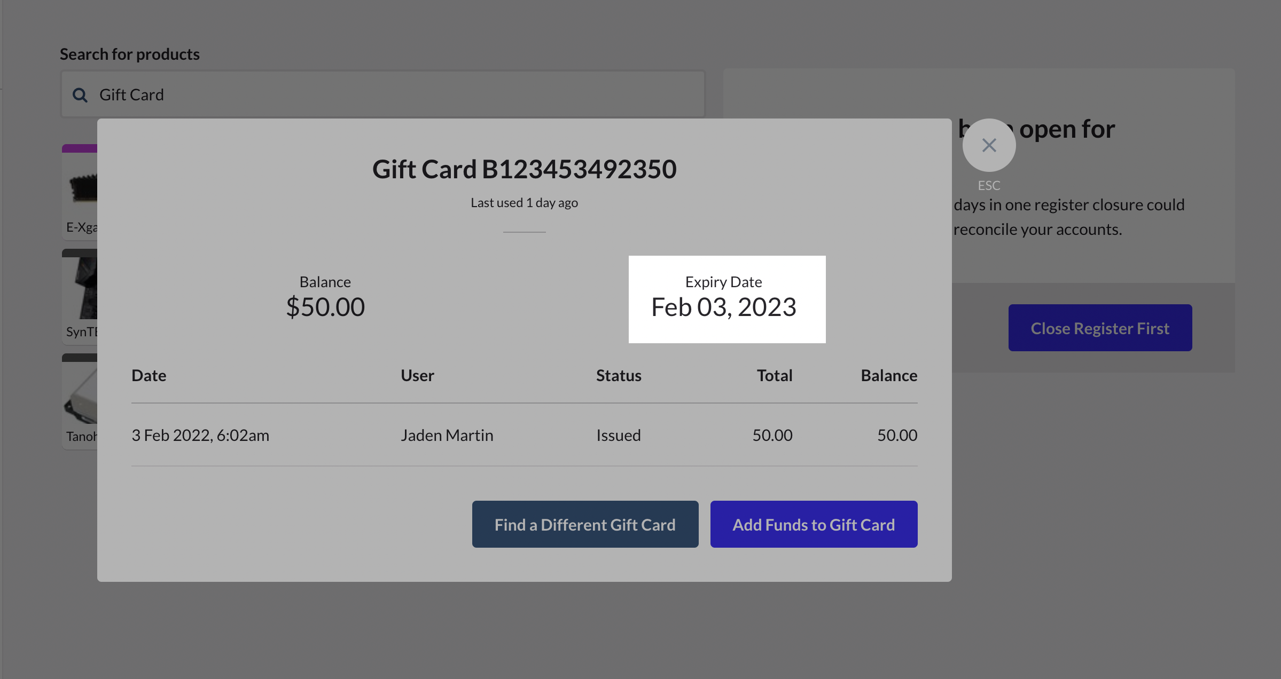Open the Tanoh product tile
The width and height of the screenshot is (1281, 679).
[x=81, y=400]
